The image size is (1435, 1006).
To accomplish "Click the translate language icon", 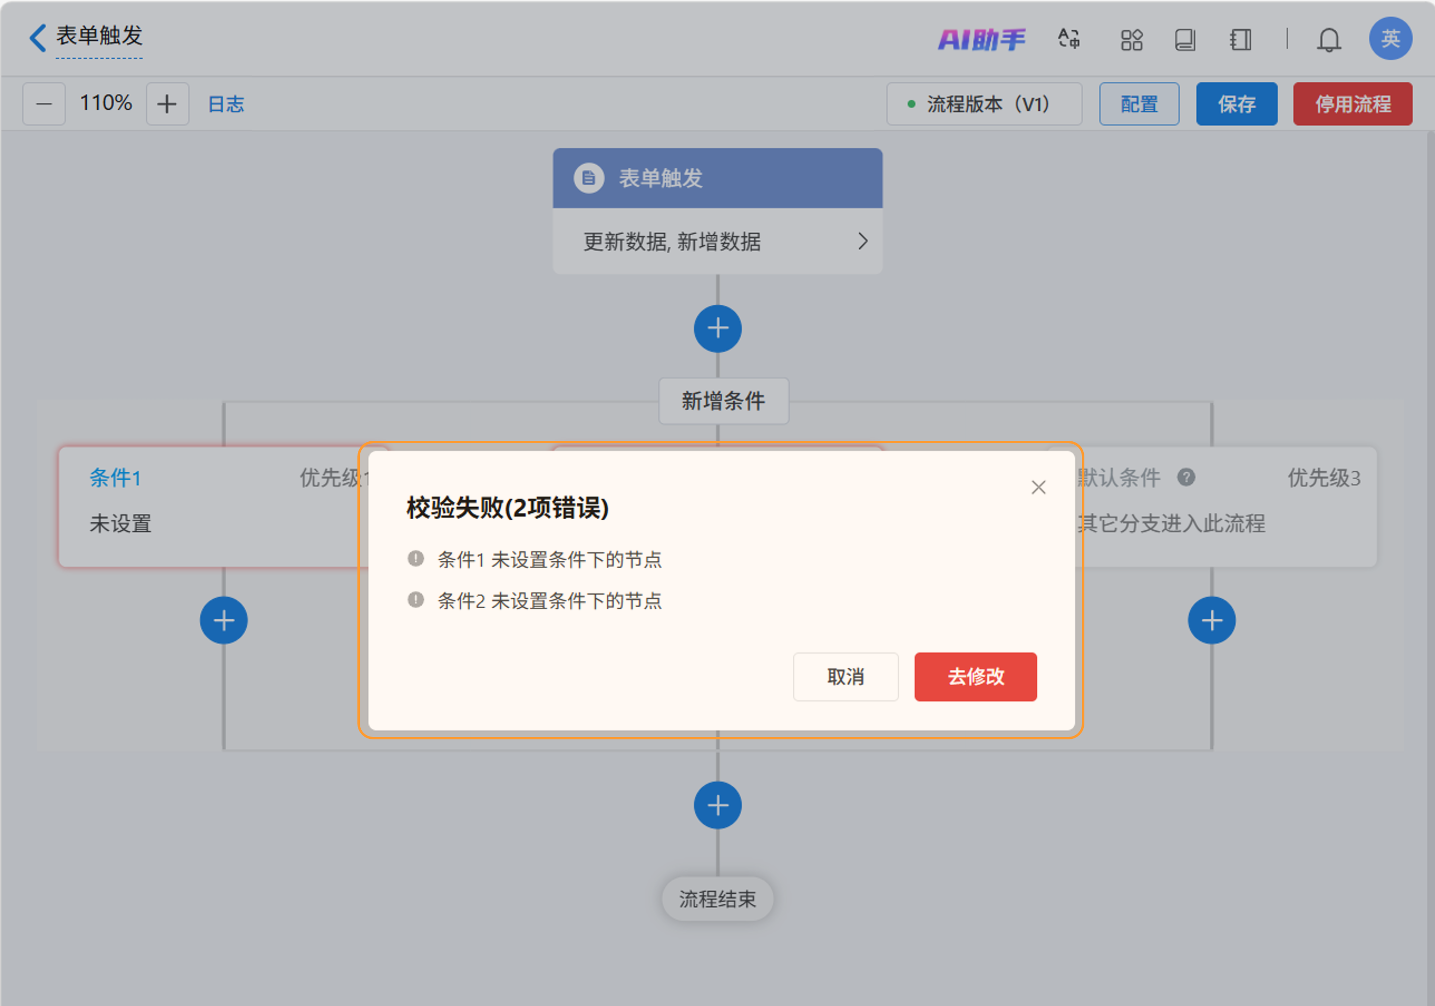I will [x=1068, y=39].
